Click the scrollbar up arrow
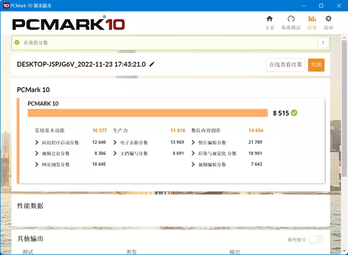 point(344,38)
